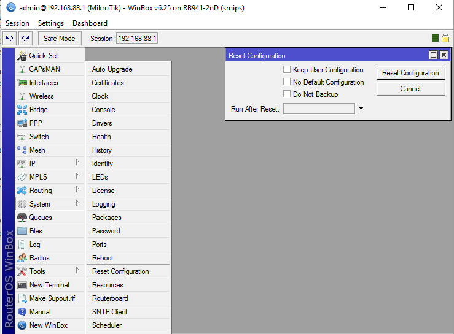Open the Session menu
This screenshot has height=334, width=454.
coord(17,23)
